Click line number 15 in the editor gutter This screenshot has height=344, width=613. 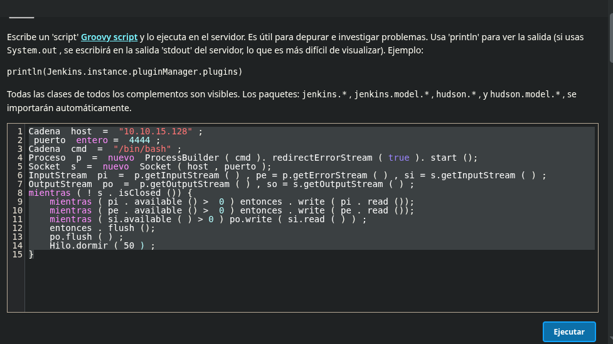[17, 254]
